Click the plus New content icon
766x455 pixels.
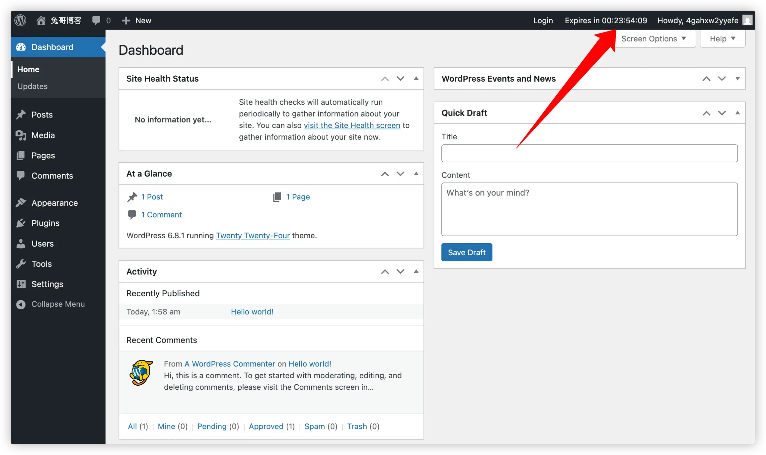126,21
